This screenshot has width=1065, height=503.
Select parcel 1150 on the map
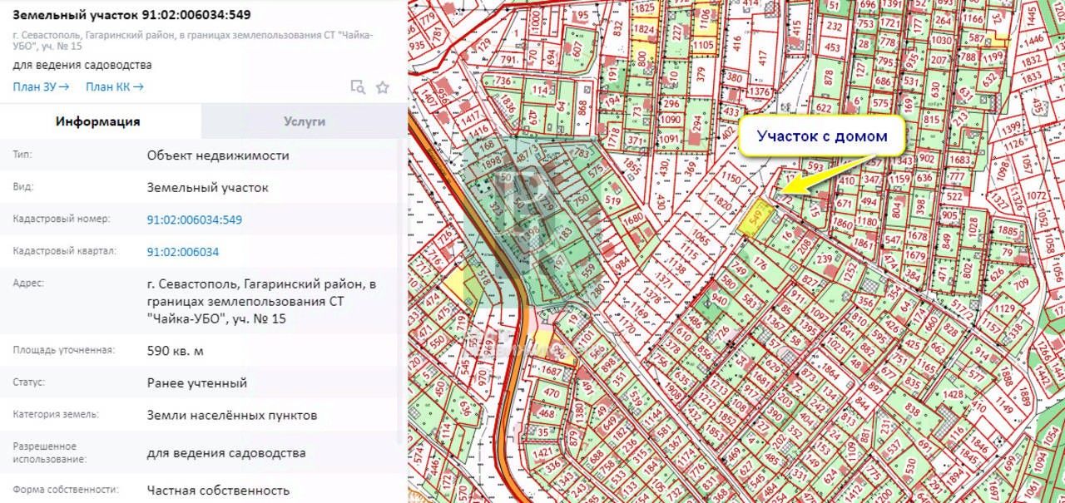[x=731, y=178]
